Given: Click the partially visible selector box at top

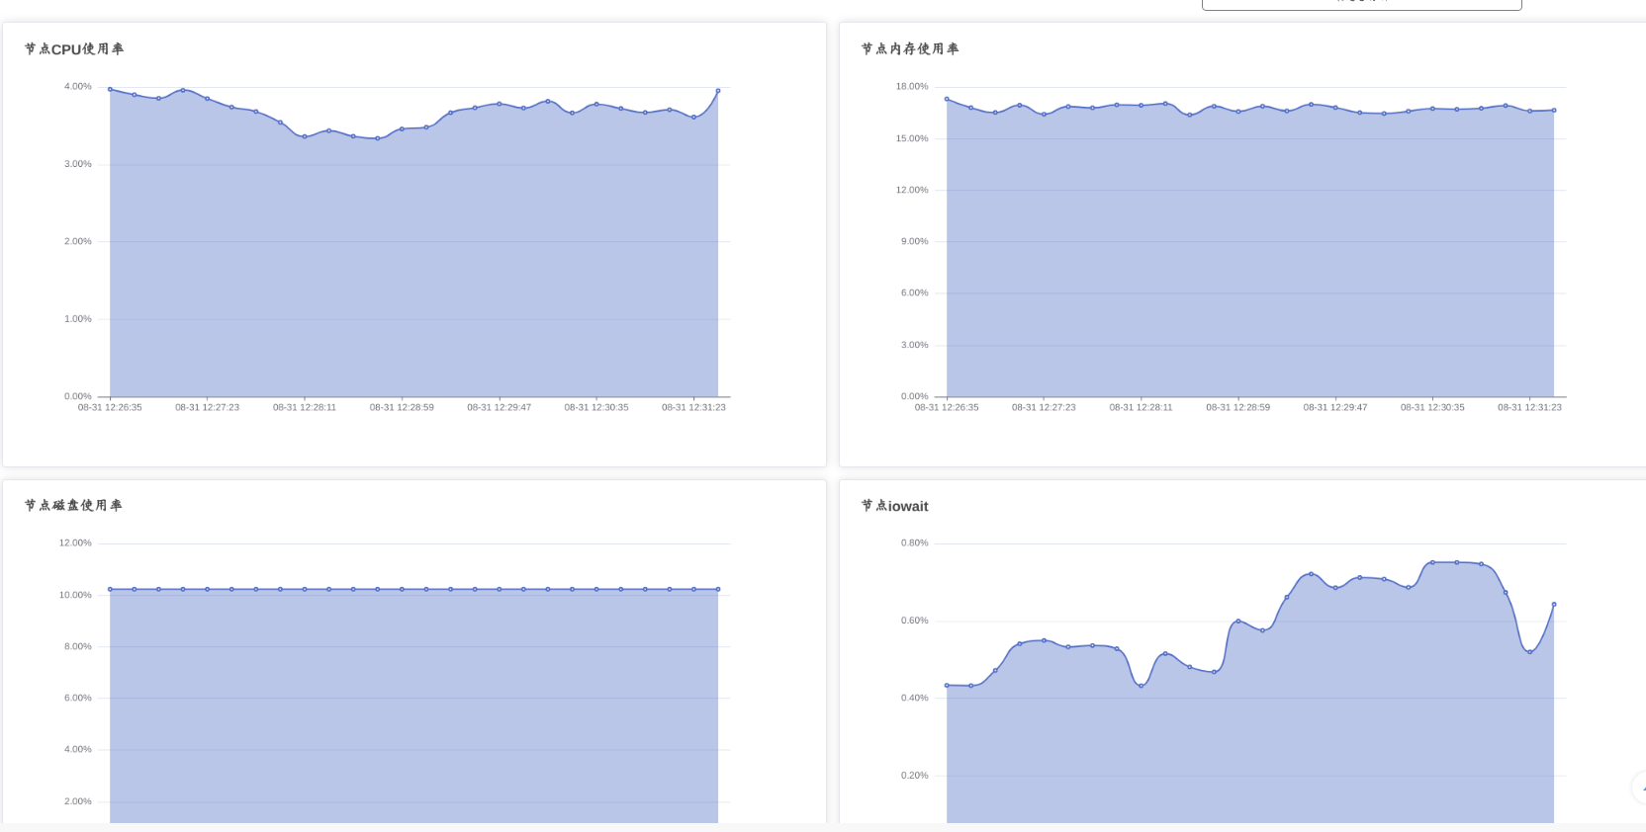Looking at the screenshot, I should 1361,4.
